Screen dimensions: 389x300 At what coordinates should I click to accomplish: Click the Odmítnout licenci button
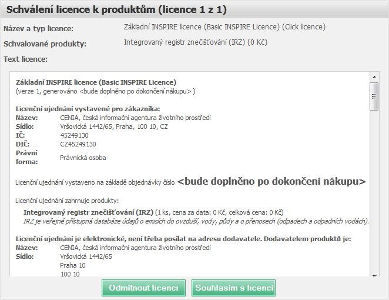coord(143,288)
